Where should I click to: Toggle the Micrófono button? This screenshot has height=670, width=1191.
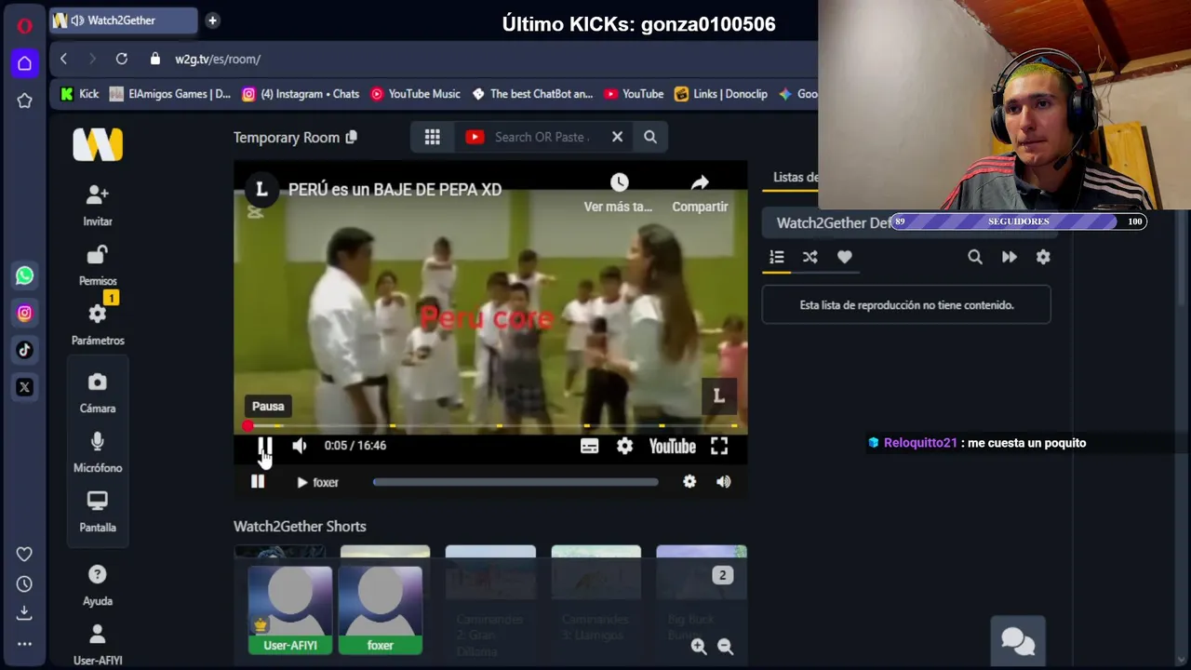98,452
